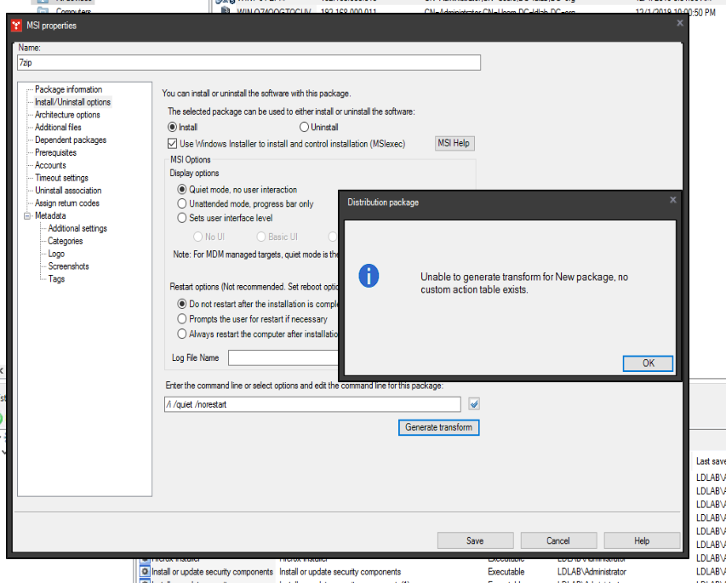The height and width of the screenshot is (583, 726).
Task: Collapse the Metadata tree node
Action: [26, 216]
